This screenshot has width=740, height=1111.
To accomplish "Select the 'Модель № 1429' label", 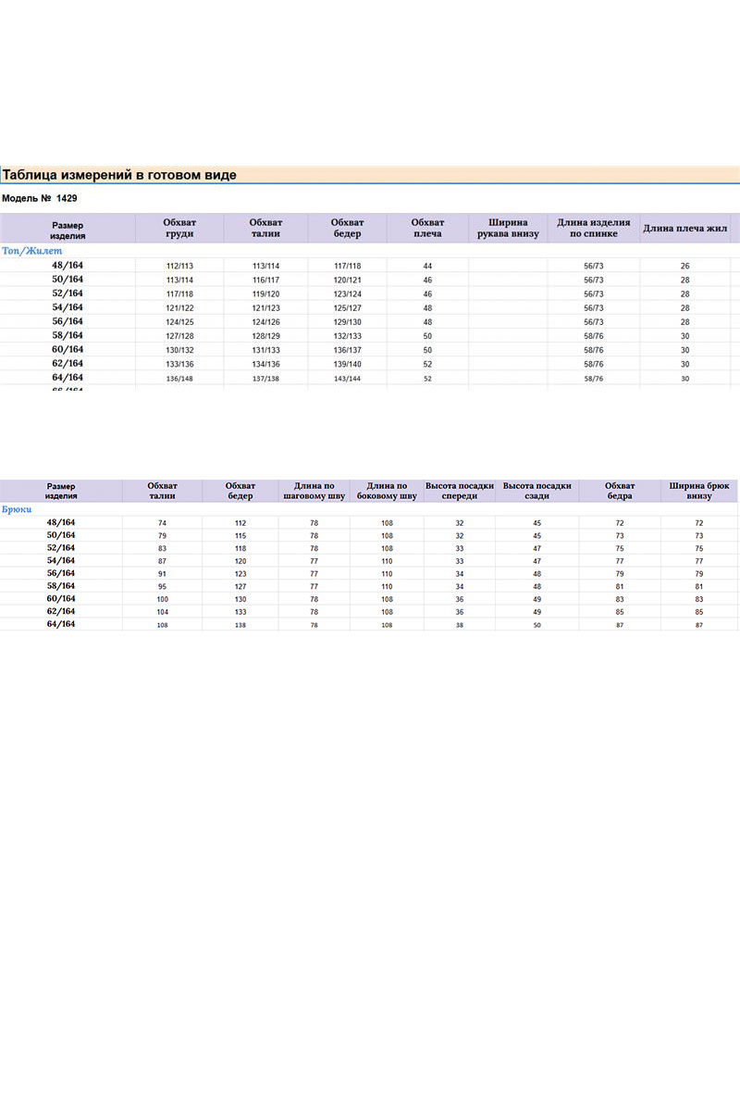I will (40, 198).
